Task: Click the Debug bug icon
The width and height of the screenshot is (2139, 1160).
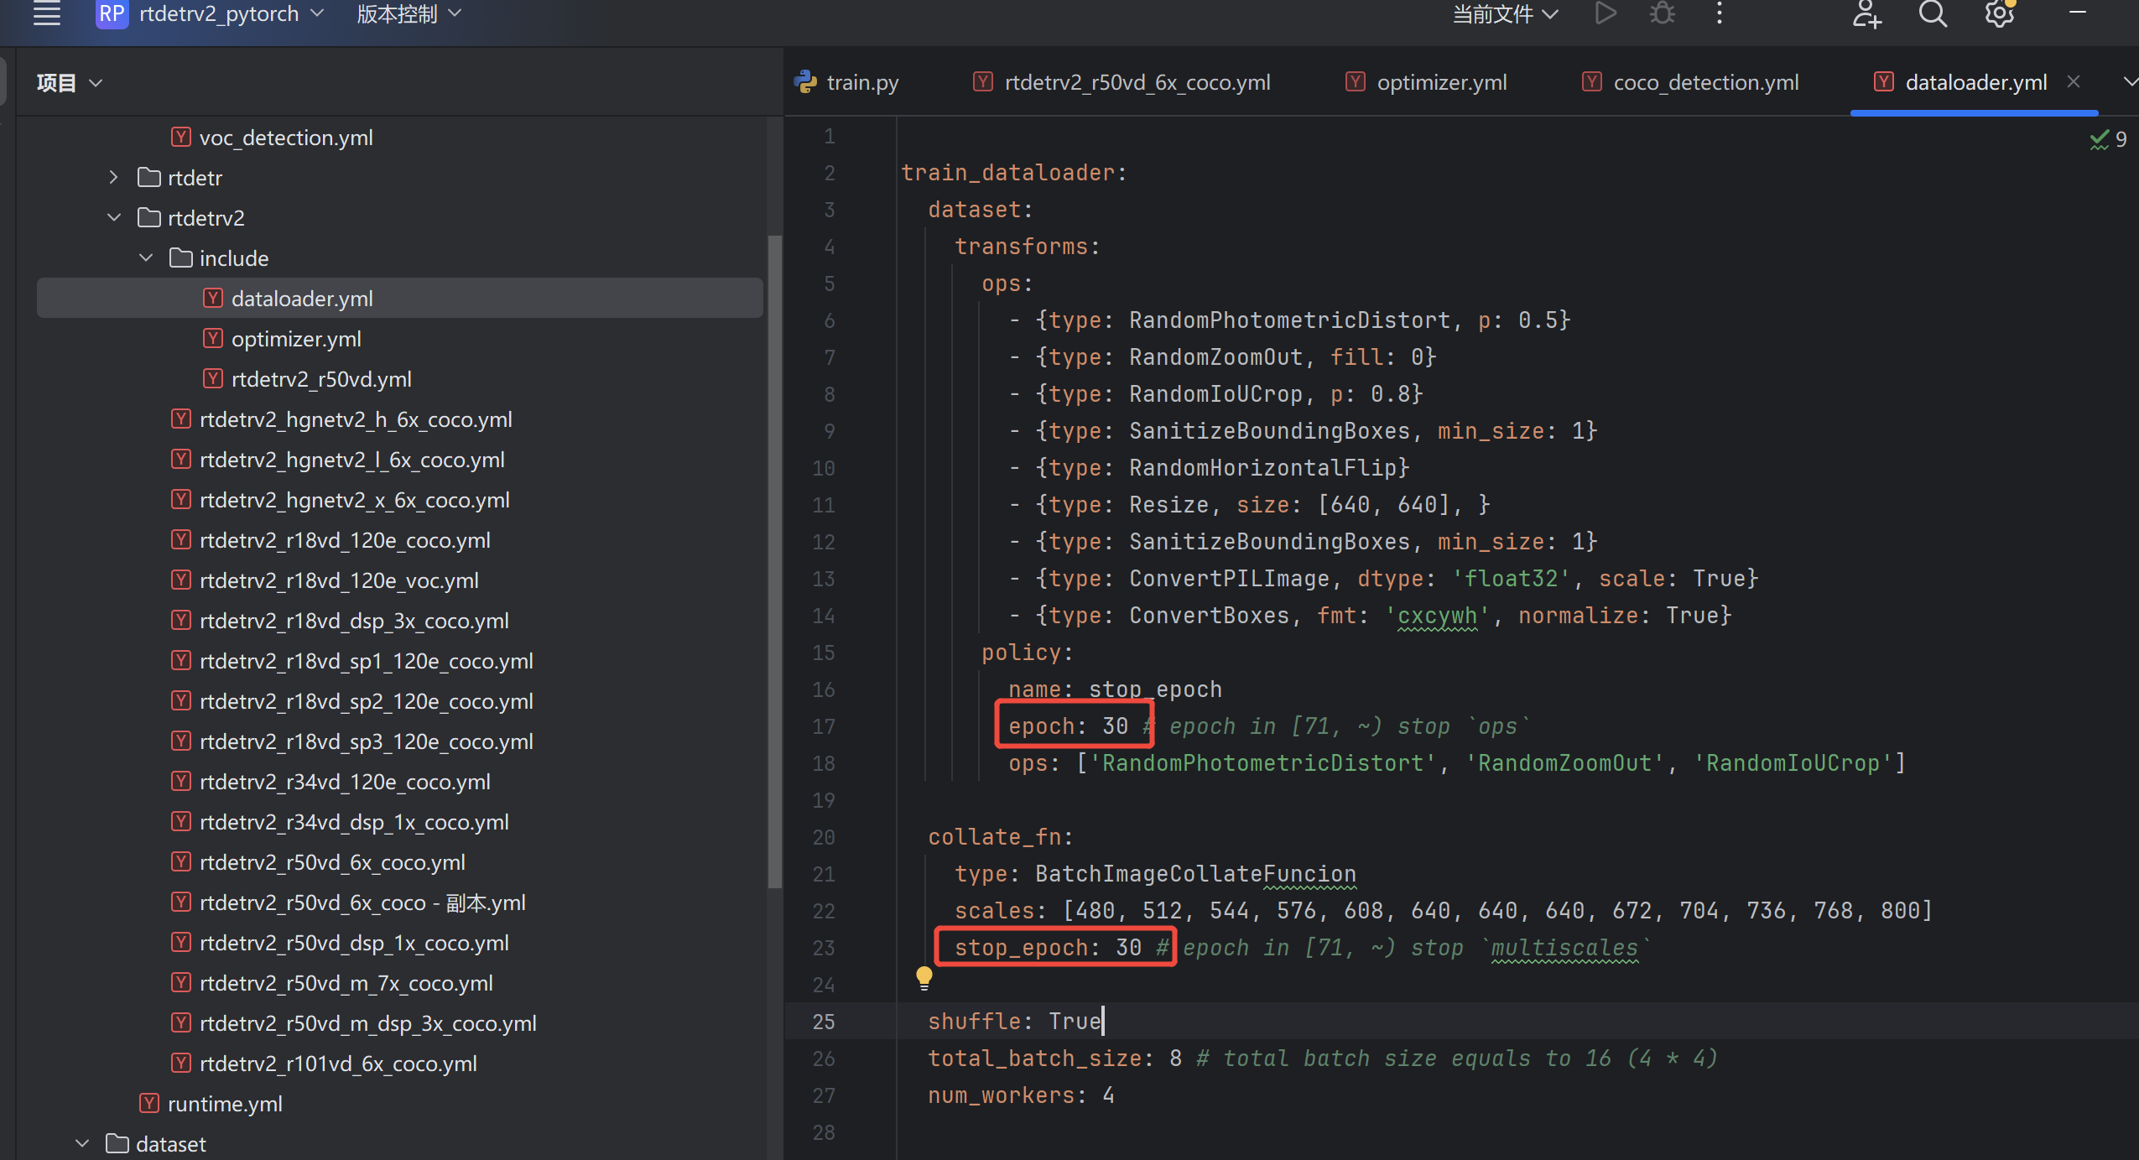Action: tap(1662, 13)
